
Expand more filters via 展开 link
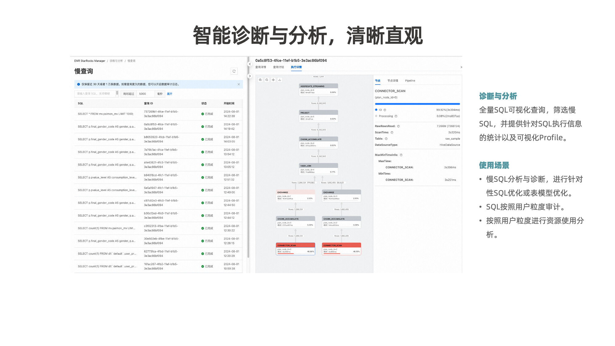pos(169,94)
